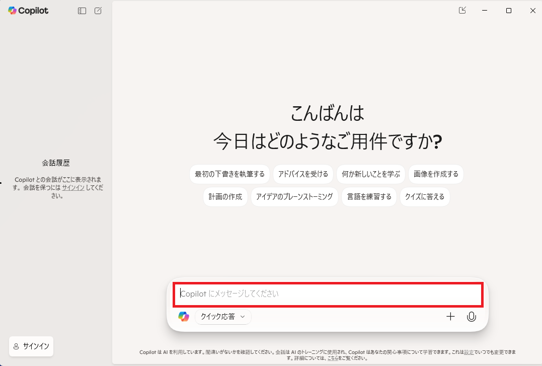Minimize the Copilot window
The width and height of the screenshot is (542, 366).
[485, 11]
